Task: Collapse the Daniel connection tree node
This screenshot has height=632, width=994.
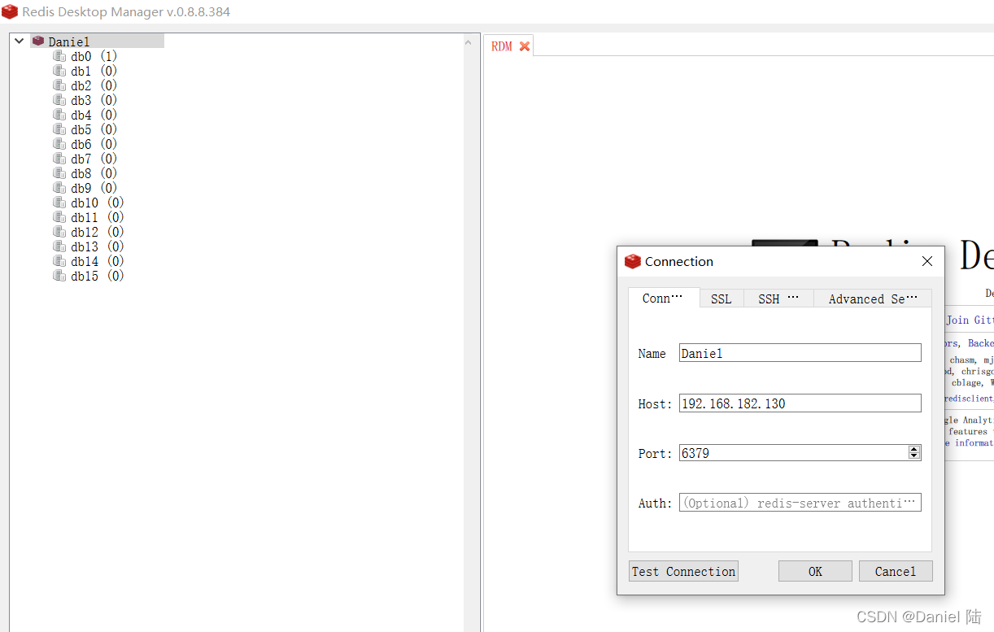Action: (20, 41)
